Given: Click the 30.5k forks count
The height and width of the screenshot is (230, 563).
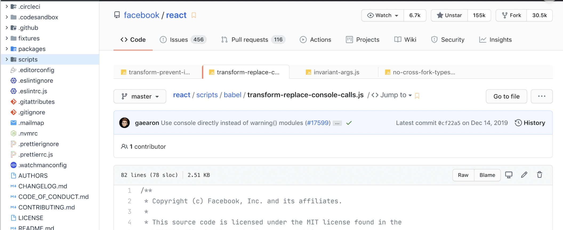Looking at the screenshot, I should point(540,15).
